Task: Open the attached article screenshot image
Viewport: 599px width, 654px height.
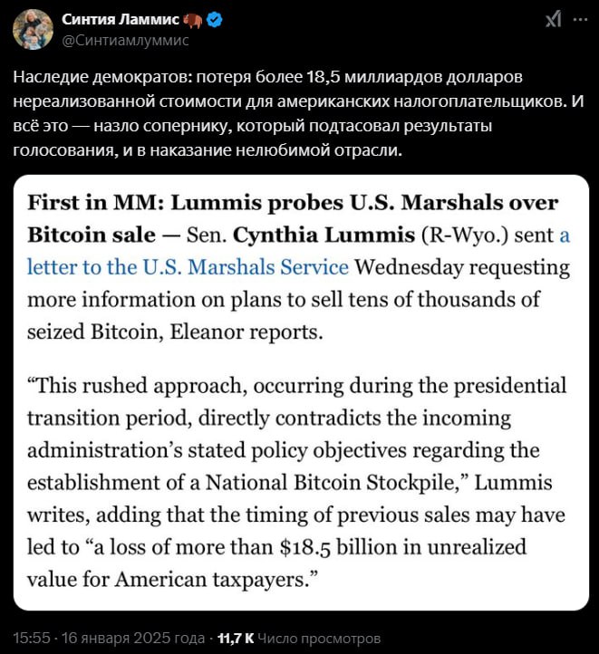Action: (301, 392)
